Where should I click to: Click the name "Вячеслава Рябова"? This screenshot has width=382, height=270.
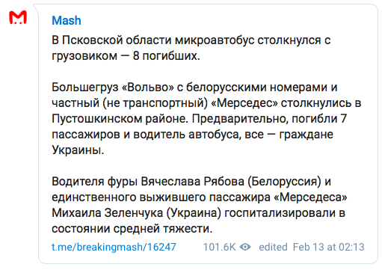(x=192, y=182)
